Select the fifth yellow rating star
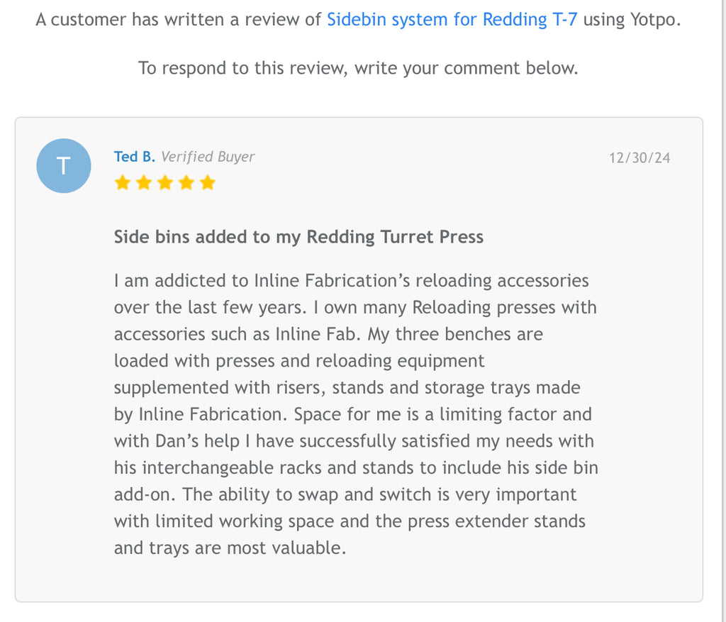 [x=207, y=183]
